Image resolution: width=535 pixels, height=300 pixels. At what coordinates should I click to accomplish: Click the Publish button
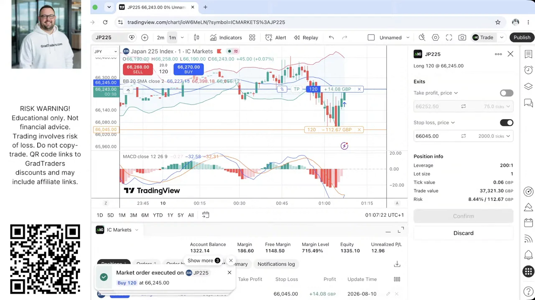pos(522,37)
